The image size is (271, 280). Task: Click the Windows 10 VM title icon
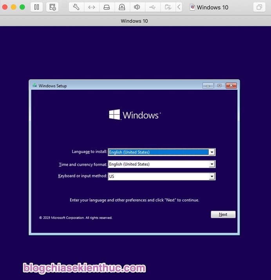coord(192,7)
